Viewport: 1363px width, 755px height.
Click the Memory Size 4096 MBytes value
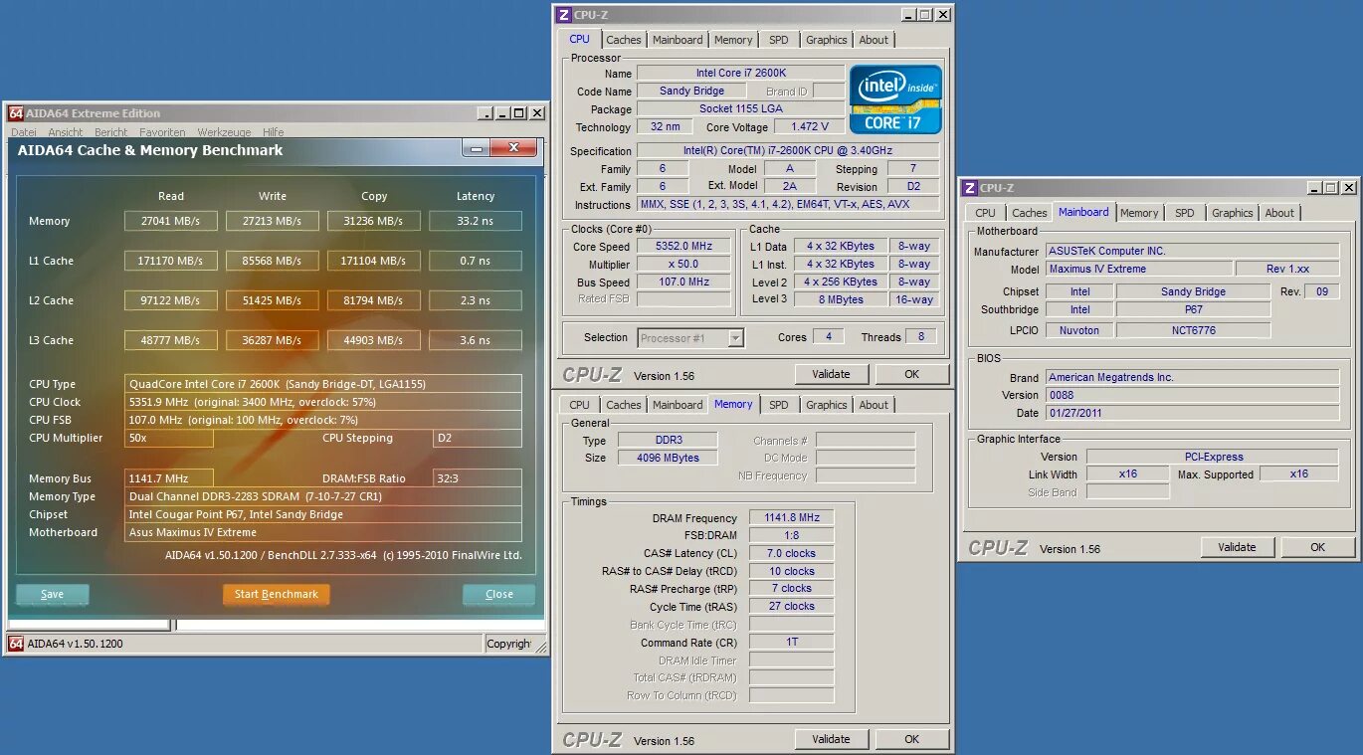[668, 458]
